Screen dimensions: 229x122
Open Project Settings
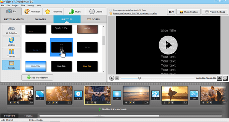tap(215, 12)
